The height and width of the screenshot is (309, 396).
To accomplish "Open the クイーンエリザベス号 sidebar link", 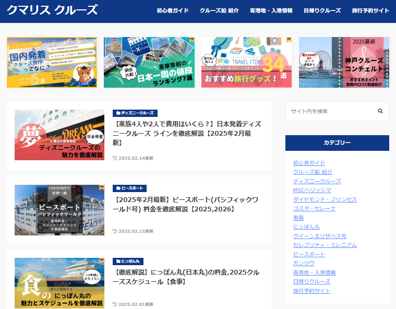I will pos(319,236).
